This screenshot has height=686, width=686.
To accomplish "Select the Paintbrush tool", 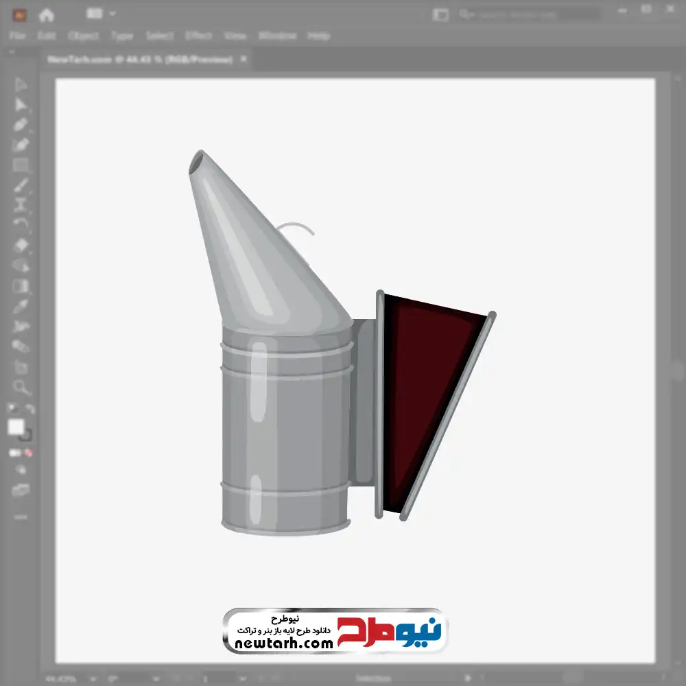I will [x=21, y=185].
